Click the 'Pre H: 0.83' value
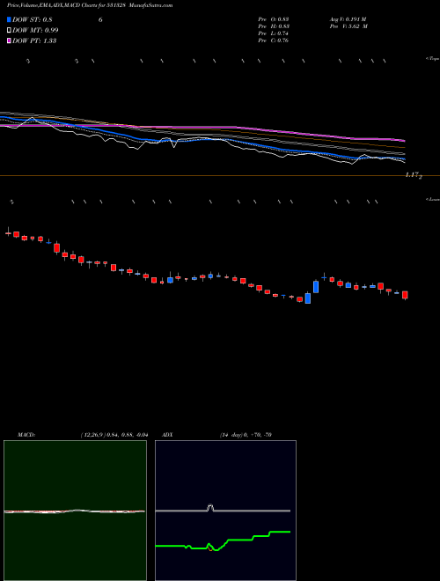The image size is (440, 581). [274, 26]
